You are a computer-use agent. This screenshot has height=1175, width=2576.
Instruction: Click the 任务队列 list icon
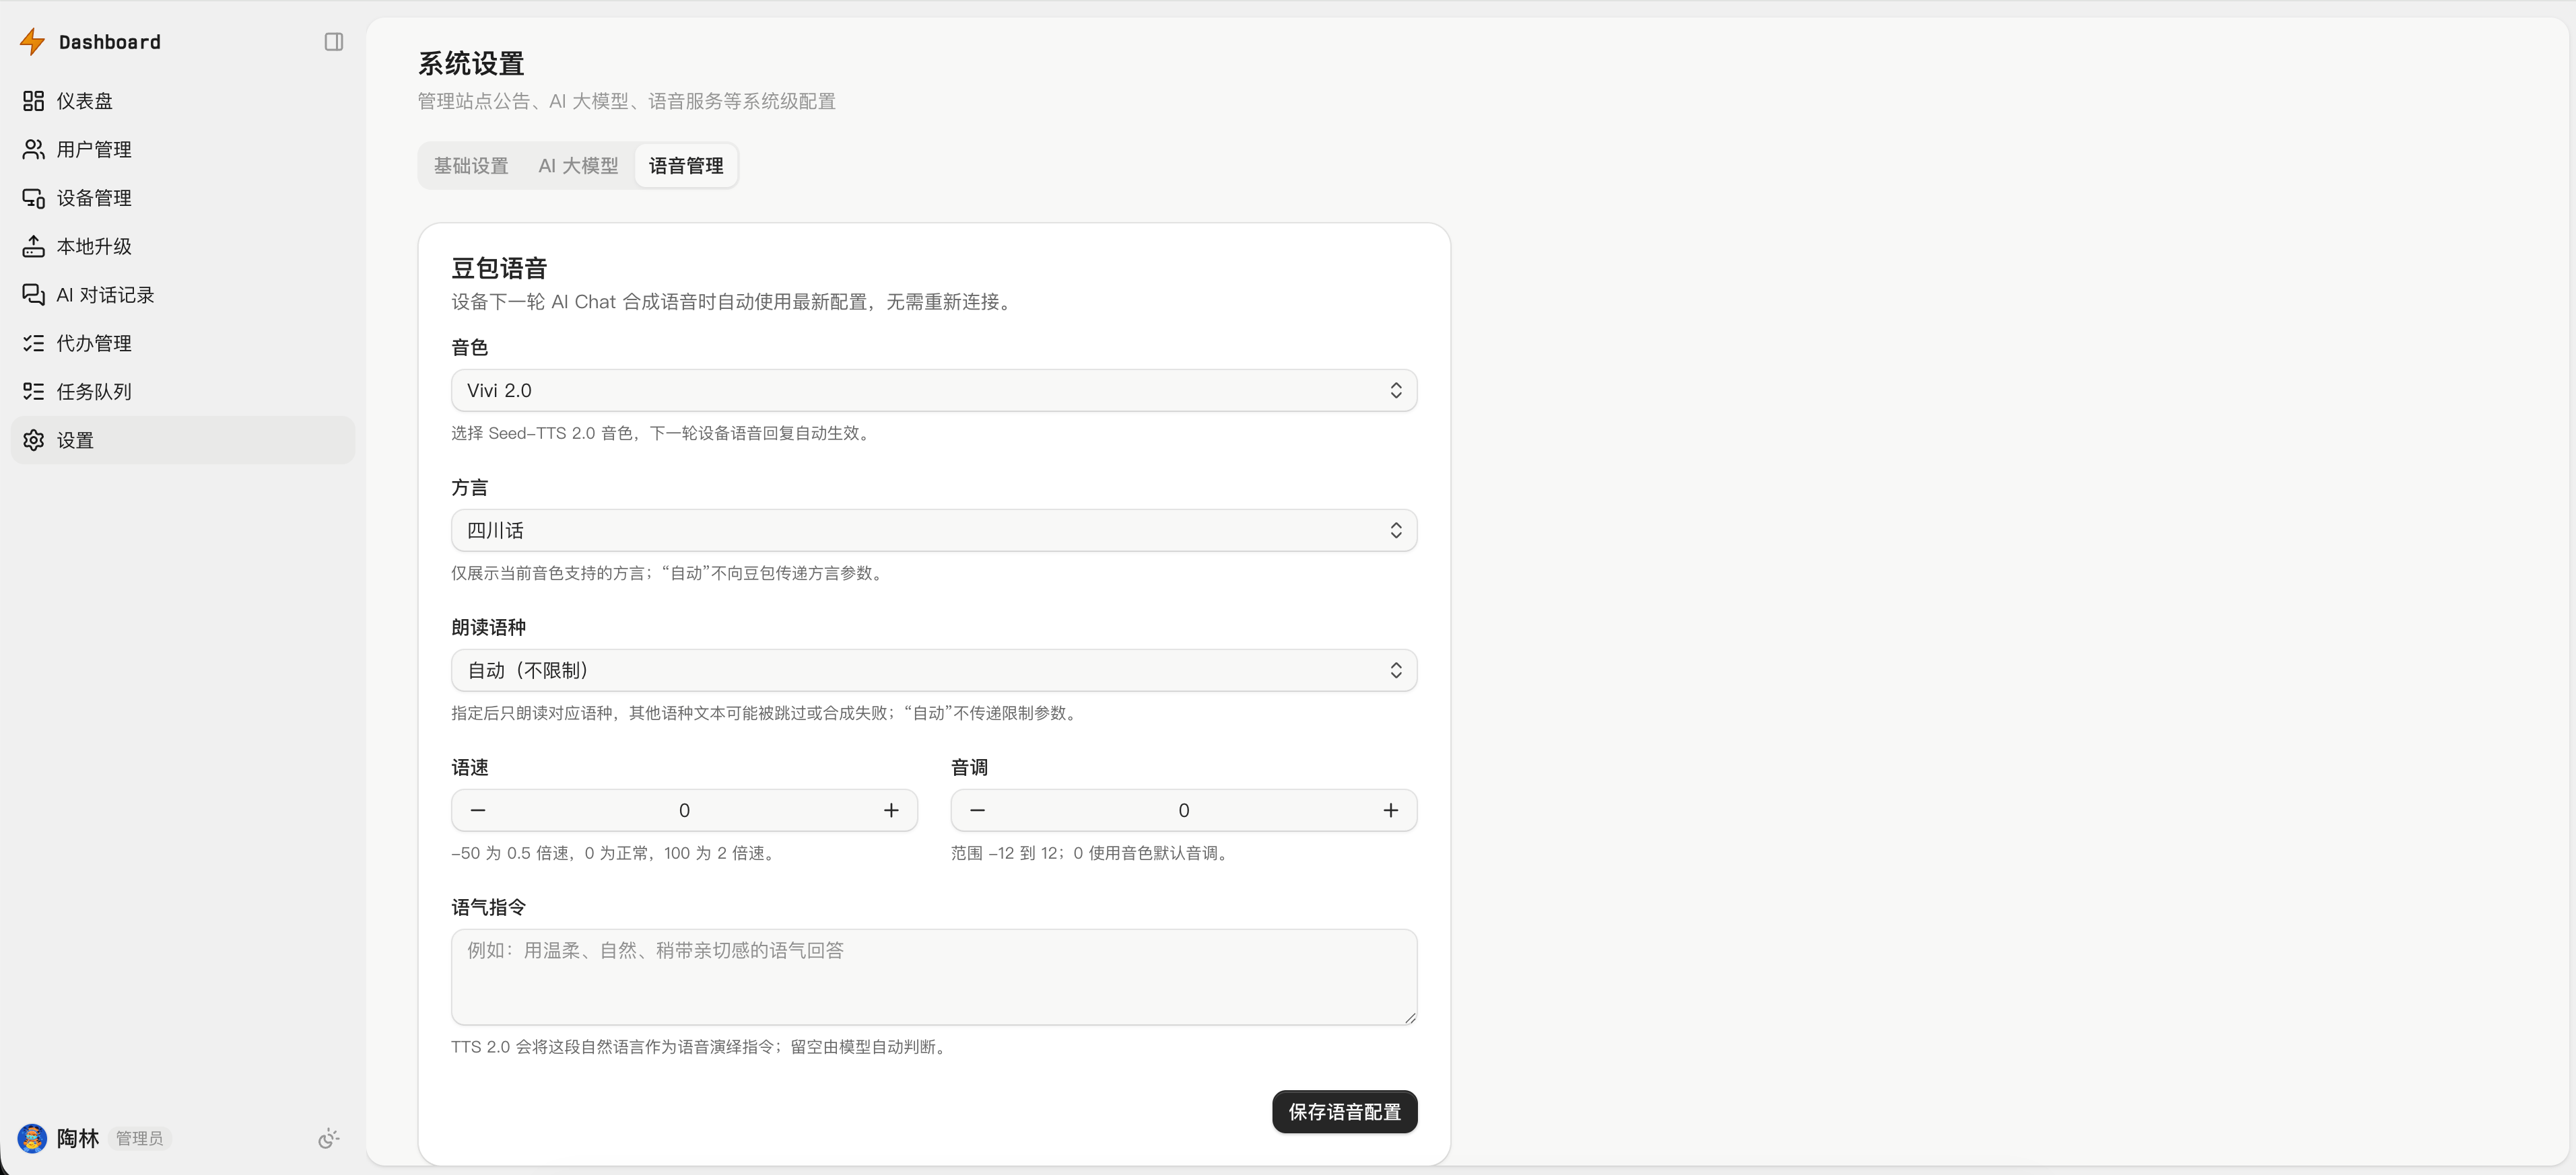(x=34, y=392)
